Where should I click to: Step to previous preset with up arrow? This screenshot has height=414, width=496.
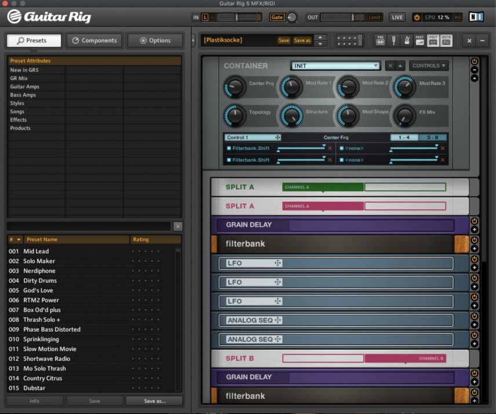320,37
